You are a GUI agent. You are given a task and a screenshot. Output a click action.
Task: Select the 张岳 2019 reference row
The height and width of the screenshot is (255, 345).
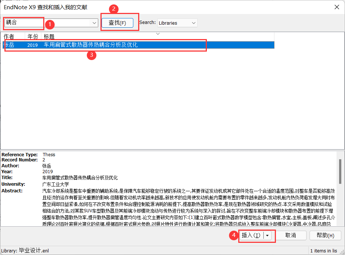(x=139, y=45)
